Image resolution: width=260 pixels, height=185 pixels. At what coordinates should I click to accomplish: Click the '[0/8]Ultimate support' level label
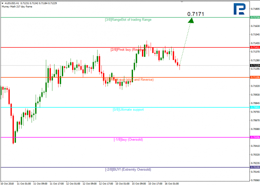pos(128,110)
